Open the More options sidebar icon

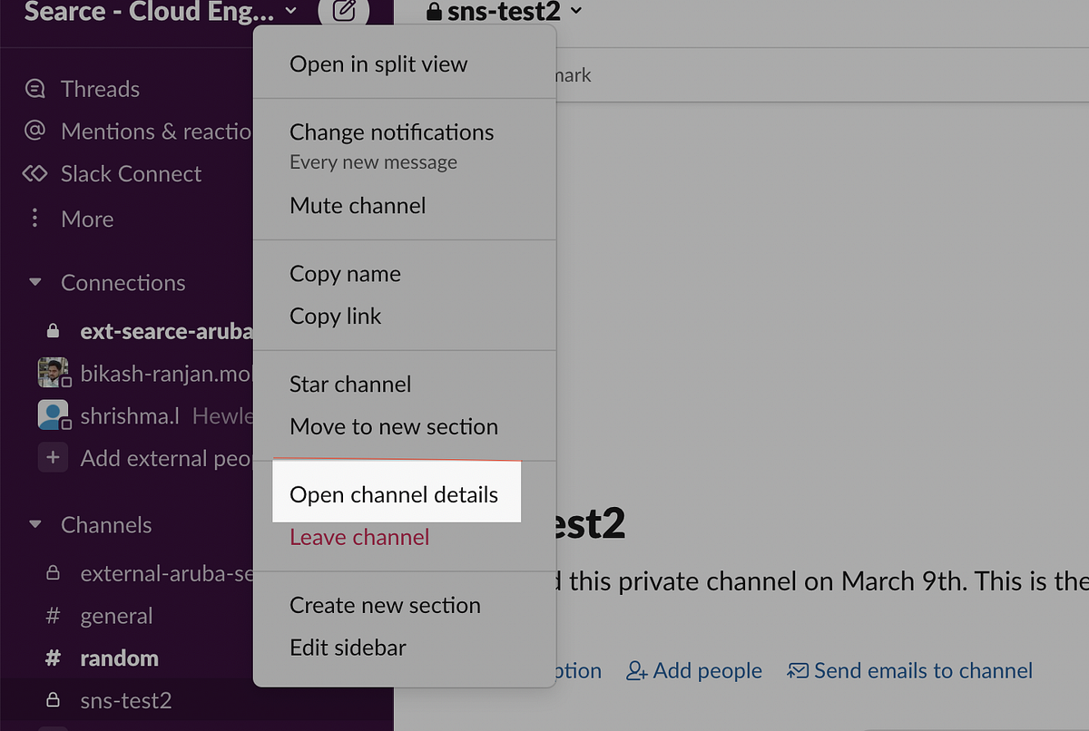point(34,219)
